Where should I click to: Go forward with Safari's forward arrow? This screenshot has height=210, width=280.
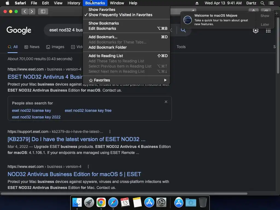click(x=32, y=11)
